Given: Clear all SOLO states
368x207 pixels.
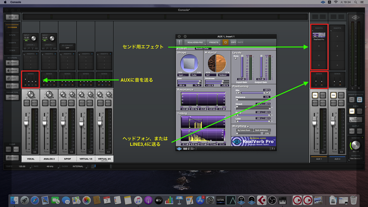Looking at the screenshot, I should coord(16,149).
